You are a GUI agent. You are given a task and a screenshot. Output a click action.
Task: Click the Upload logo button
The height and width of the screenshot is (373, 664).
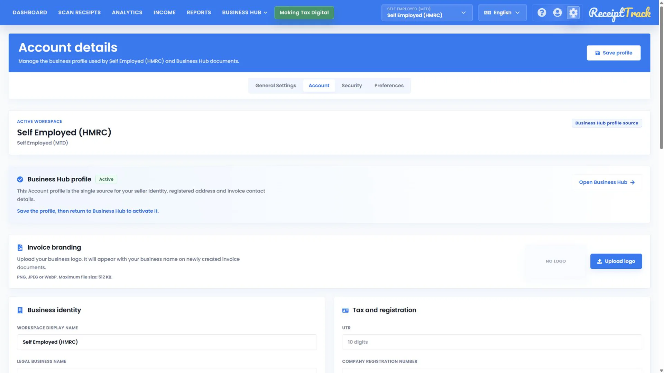(x=616, y=261)
